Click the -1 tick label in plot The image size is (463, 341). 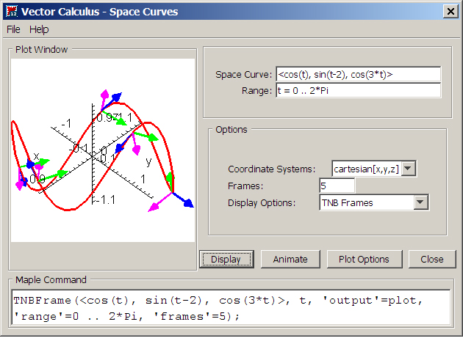pyautogui.click(x=65, y=124)
